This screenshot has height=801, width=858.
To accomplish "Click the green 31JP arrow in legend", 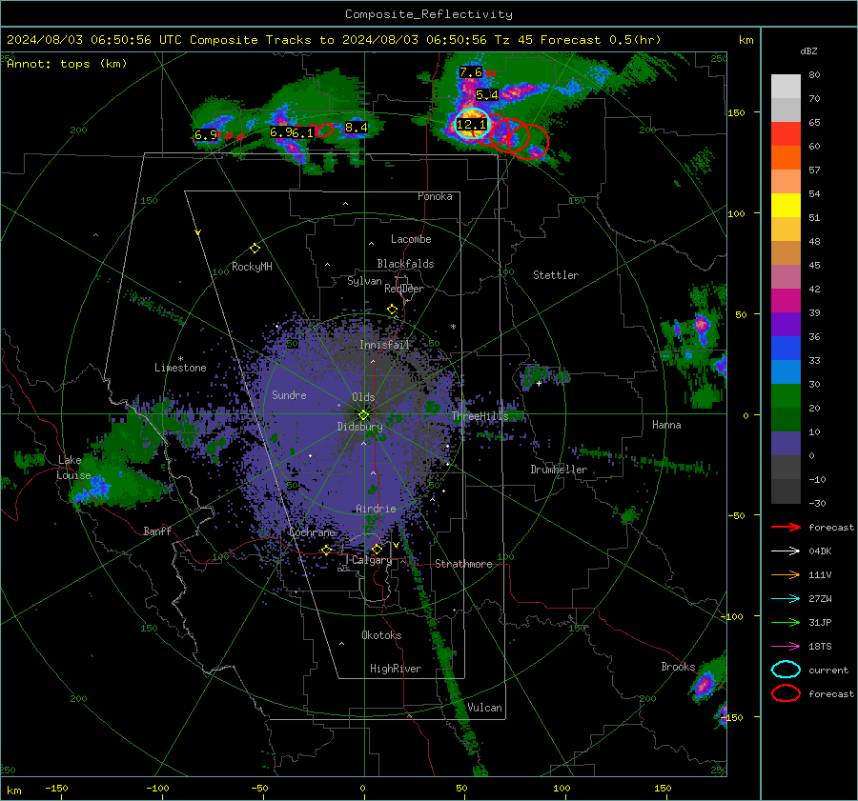I will [786, 622].
